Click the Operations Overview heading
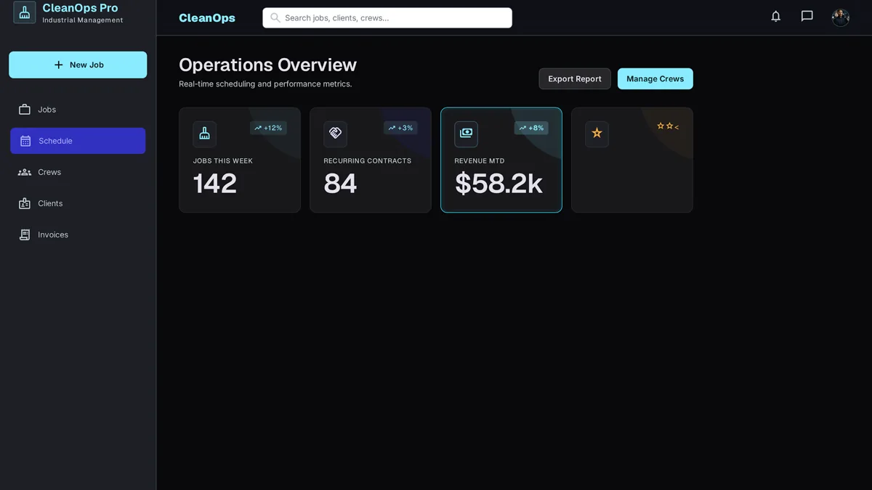 tap(267, 65)
